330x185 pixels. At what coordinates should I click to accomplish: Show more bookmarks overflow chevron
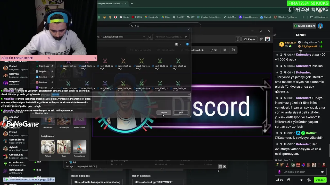(303, 17)
